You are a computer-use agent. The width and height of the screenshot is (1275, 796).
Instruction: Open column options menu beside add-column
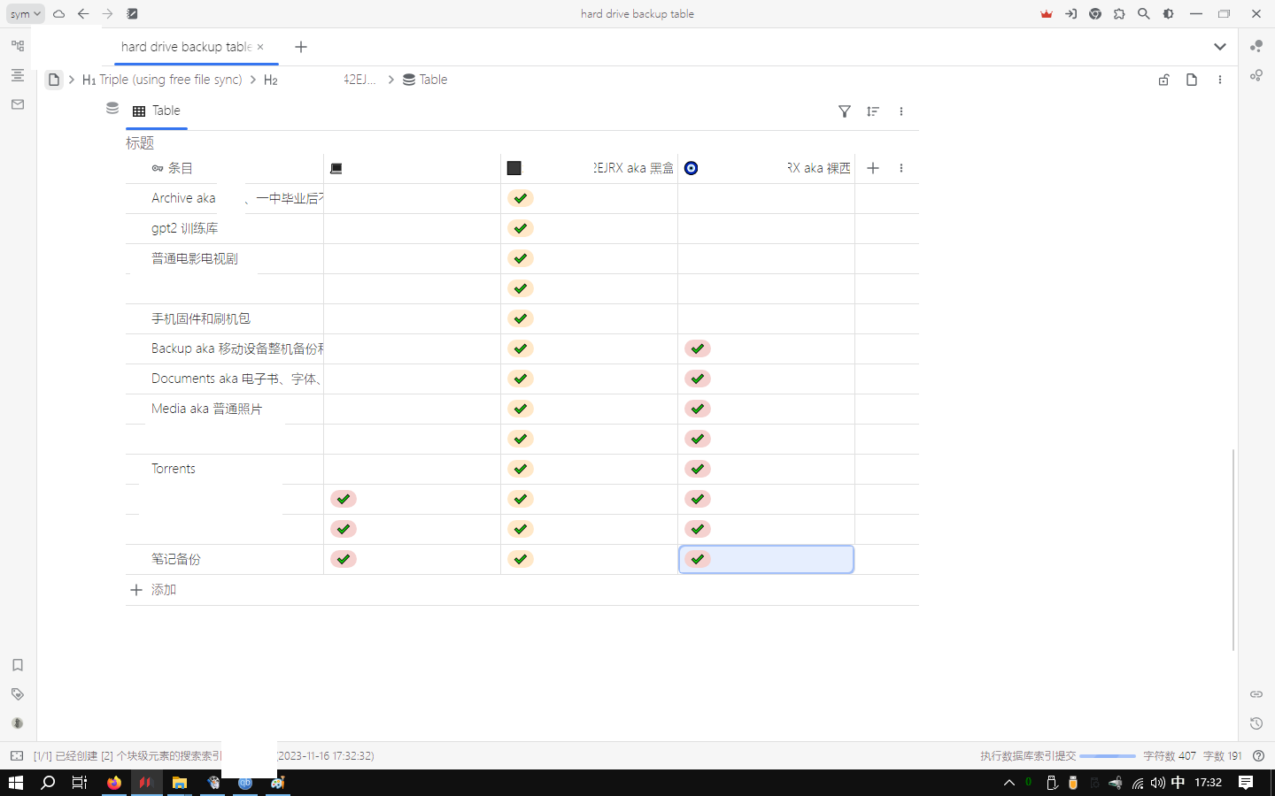(x=901, y=168)
